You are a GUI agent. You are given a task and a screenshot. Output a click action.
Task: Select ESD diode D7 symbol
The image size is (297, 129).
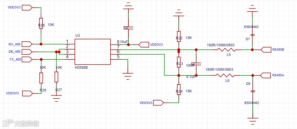(x=252, y=35)
